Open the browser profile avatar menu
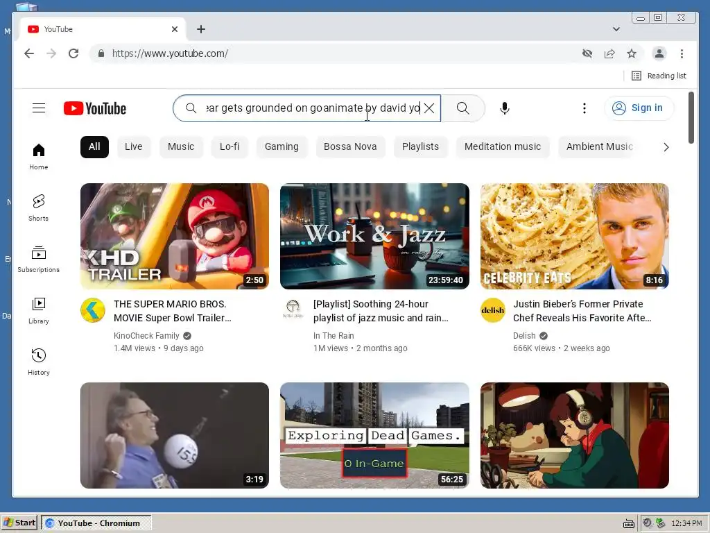The width and height of the screenshot is (710, 533). [x=659, y=53]
